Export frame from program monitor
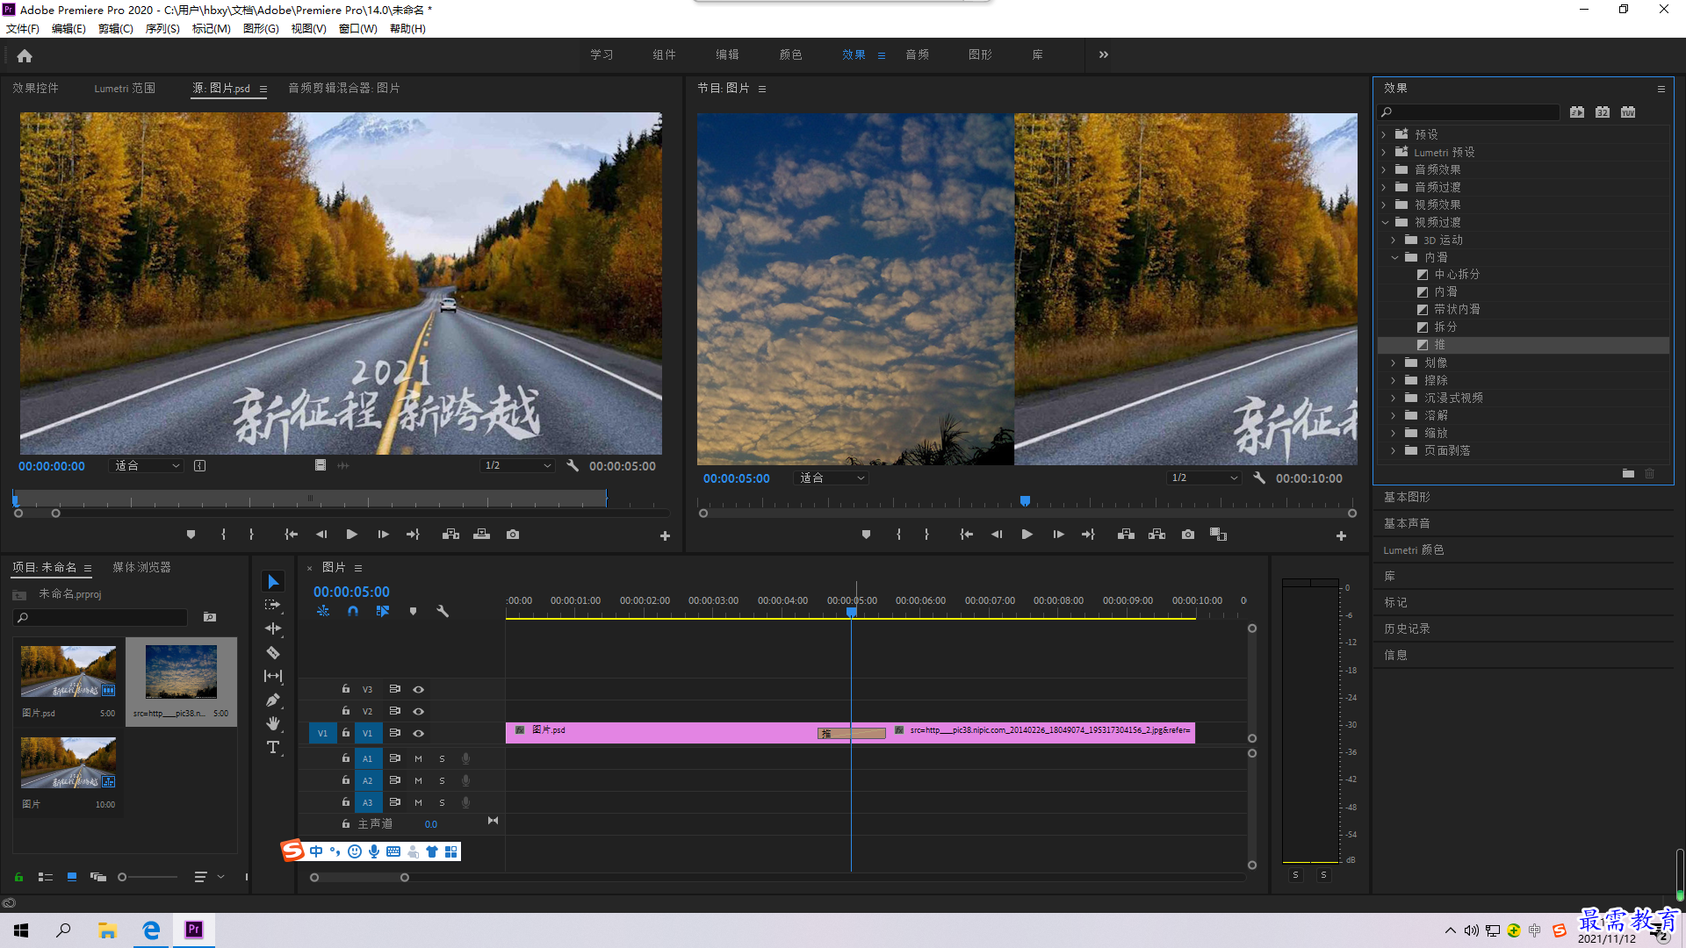1686x948 pixels. coord(1188,535)
